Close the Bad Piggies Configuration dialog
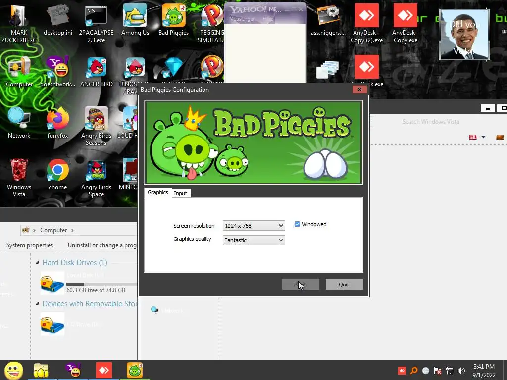The width and height of the screenshot is (507, 380). click(x=359, y=90)
